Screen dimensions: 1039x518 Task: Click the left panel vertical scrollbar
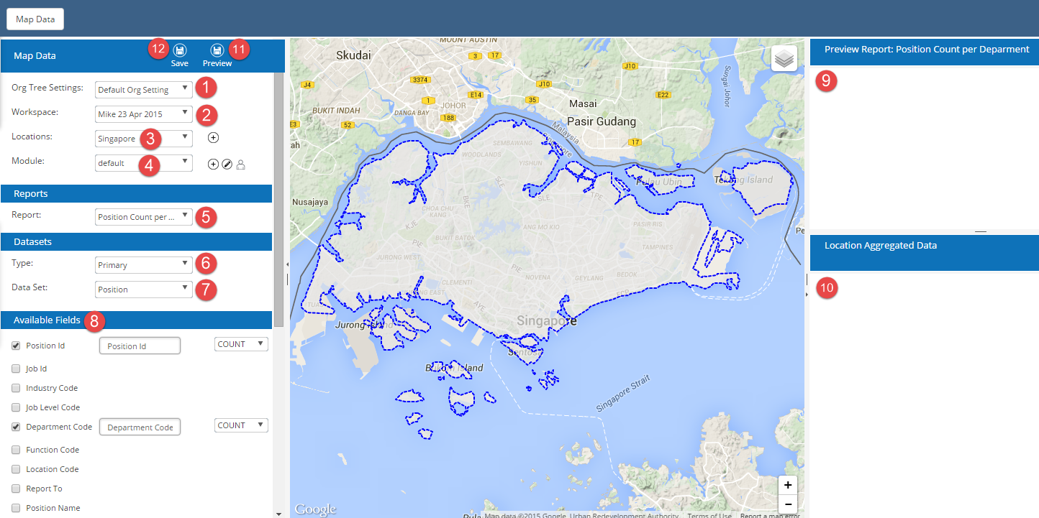[x=279, y=200]
